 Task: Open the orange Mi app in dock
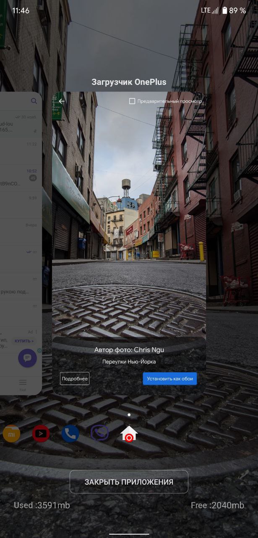11,434
